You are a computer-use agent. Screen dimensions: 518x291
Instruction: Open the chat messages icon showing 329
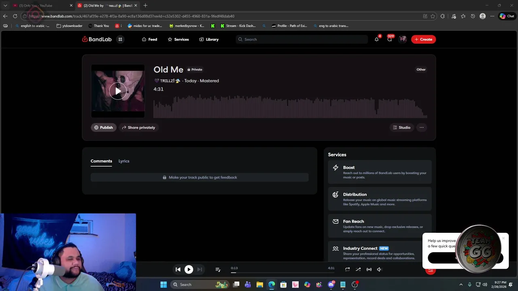tap(389, 39)
